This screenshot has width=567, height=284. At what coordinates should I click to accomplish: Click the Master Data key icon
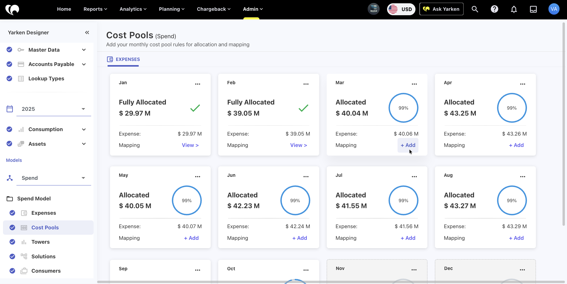click(21, 50)
